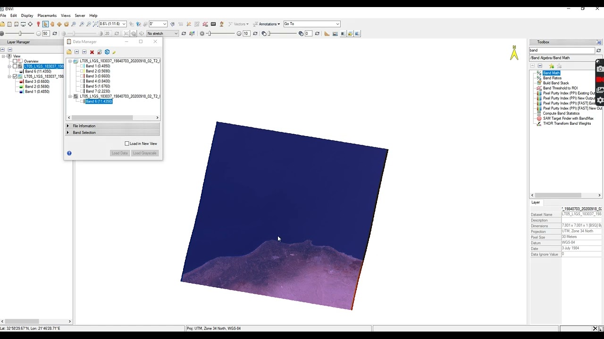Adjust the sharpen slider handle
This screenshot has height=339, width=604.
209,33
